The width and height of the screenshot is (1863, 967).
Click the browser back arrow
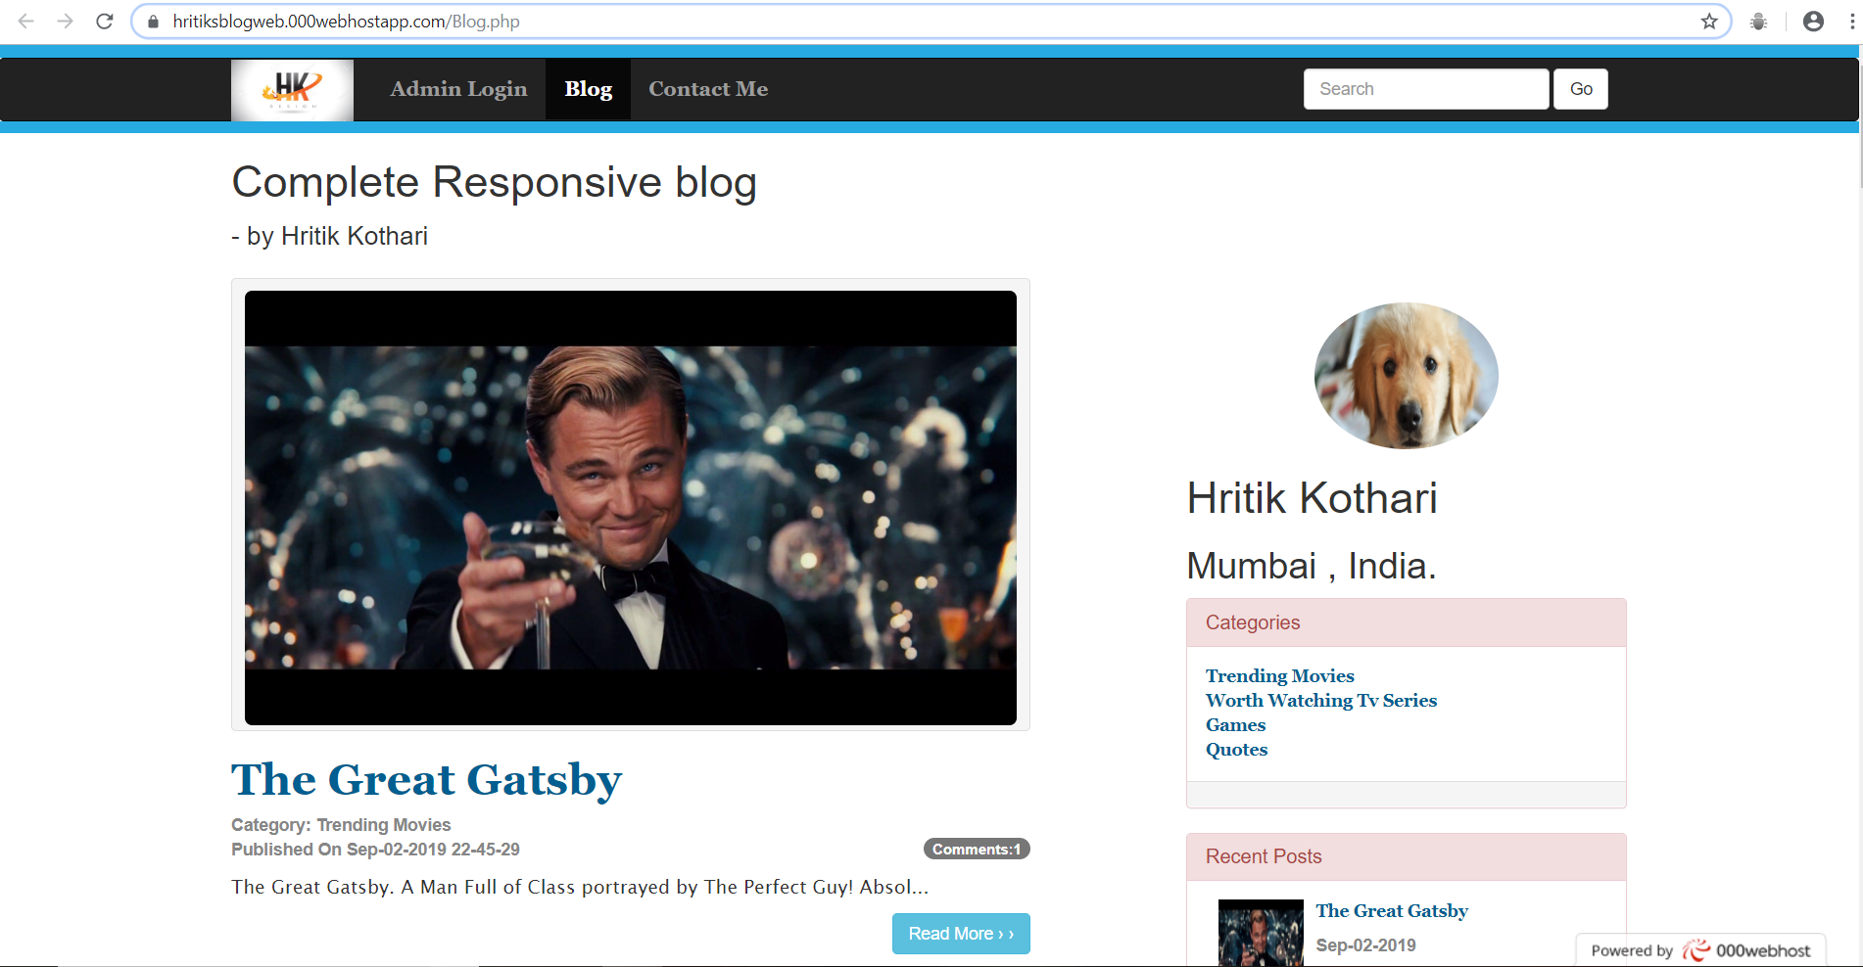[x=26, y=21]
